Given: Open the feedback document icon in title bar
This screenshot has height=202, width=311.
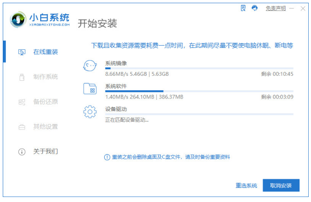Looking at the screenshot, I should click(243, 8).
